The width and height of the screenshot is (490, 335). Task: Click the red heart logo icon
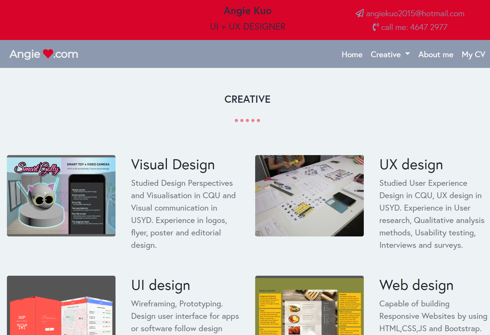coord(48,54)
